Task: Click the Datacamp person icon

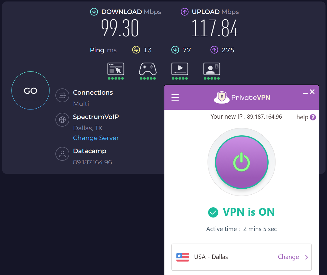Action: (x=62, y=154)
